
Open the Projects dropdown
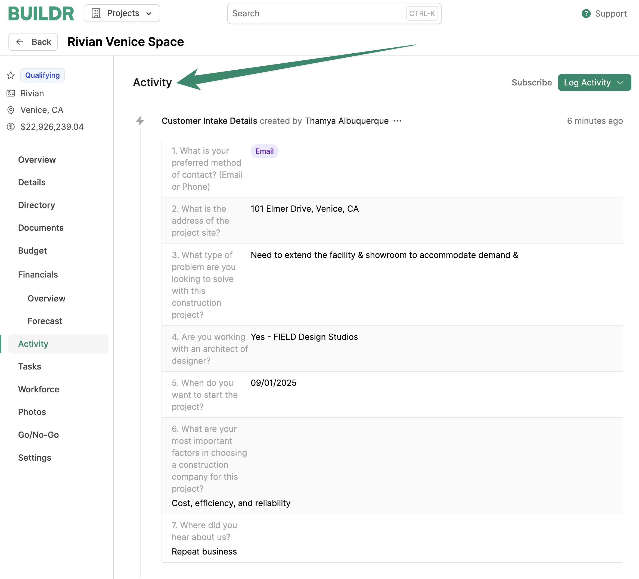(x=122, y=13)
